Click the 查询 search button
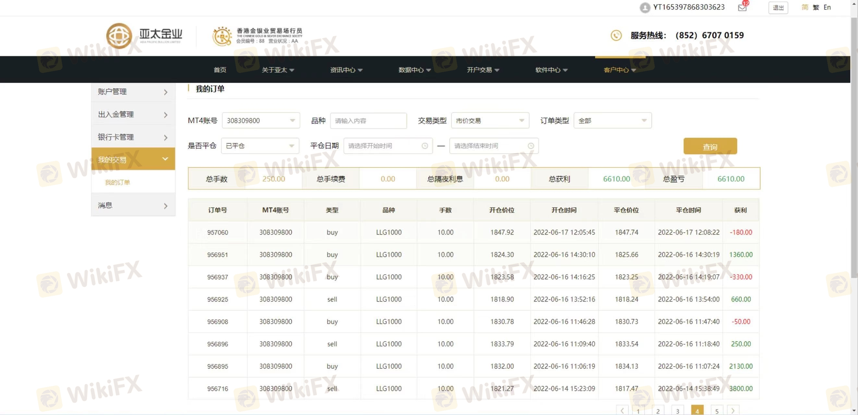This screenshot has height=415, width=858. (710, 147)
